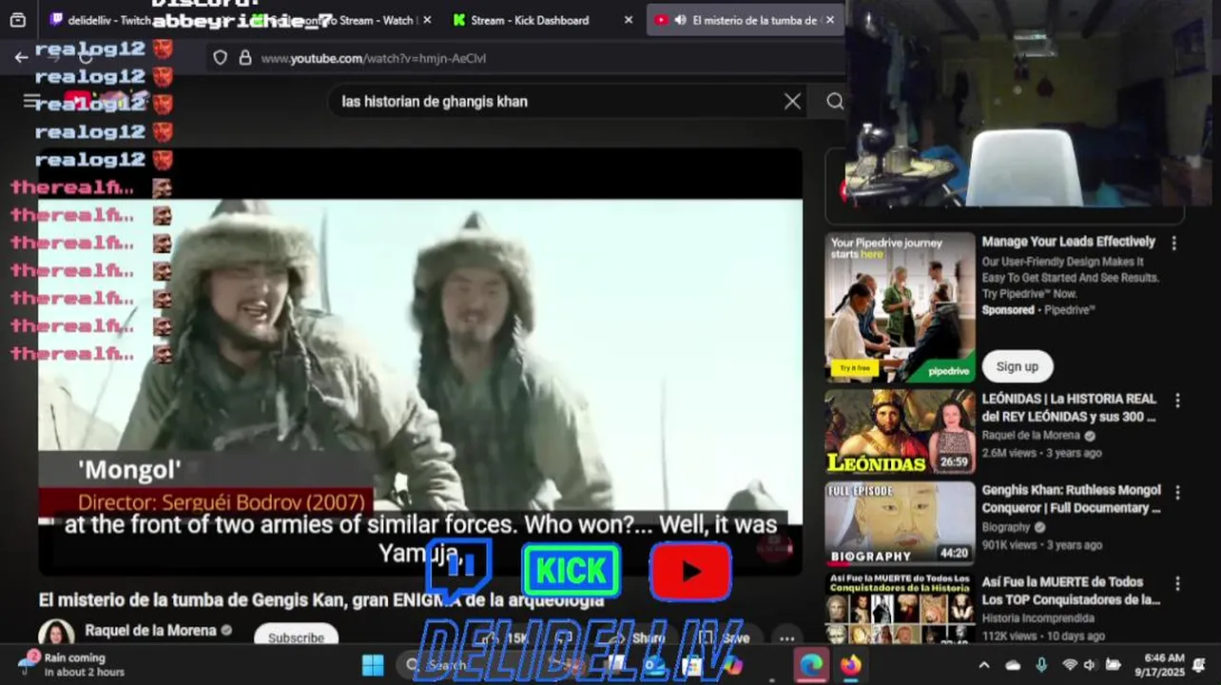Viewport: 1221px width, 685px height.
Task: Open Microsoft Edge from the taskbar
Action: (811, 665)
